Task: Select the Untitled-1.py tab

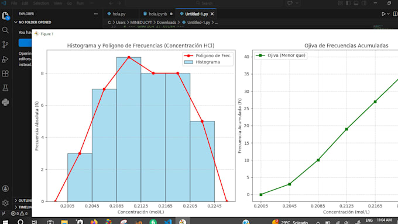Action: point(196,14)
